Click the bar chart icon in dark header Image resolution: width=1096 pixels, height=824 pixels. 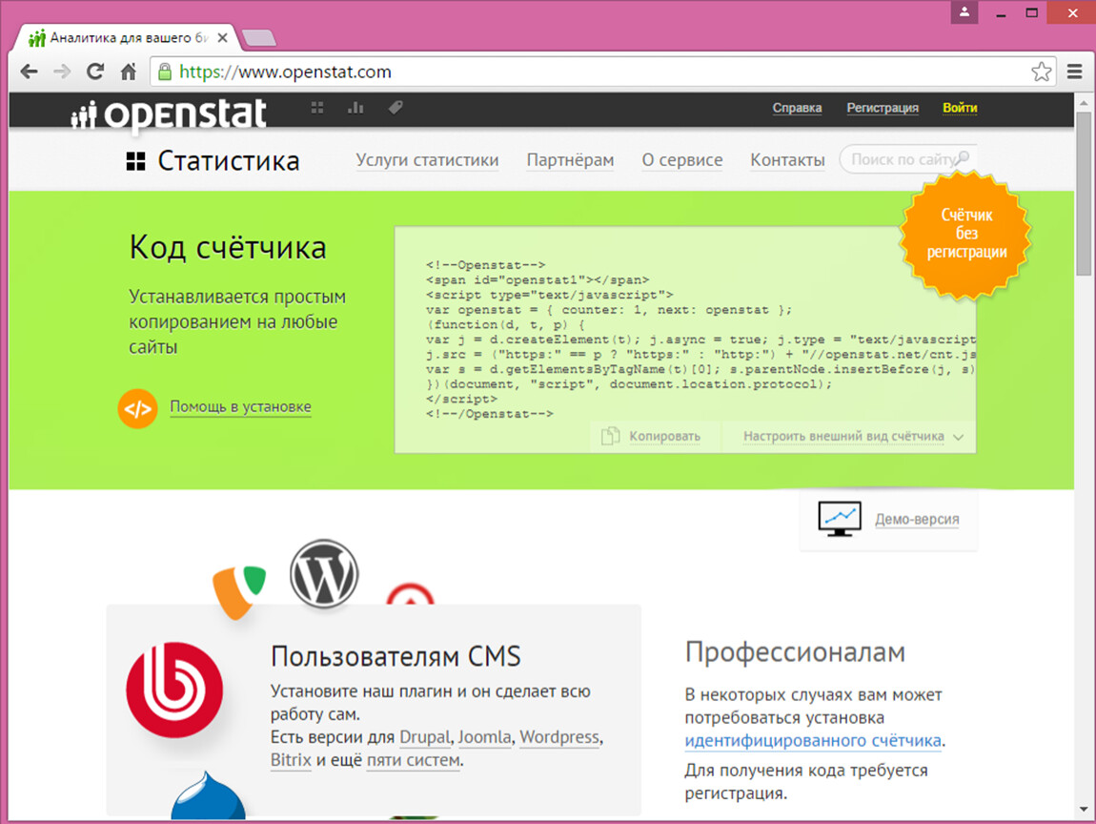(355, 107)
